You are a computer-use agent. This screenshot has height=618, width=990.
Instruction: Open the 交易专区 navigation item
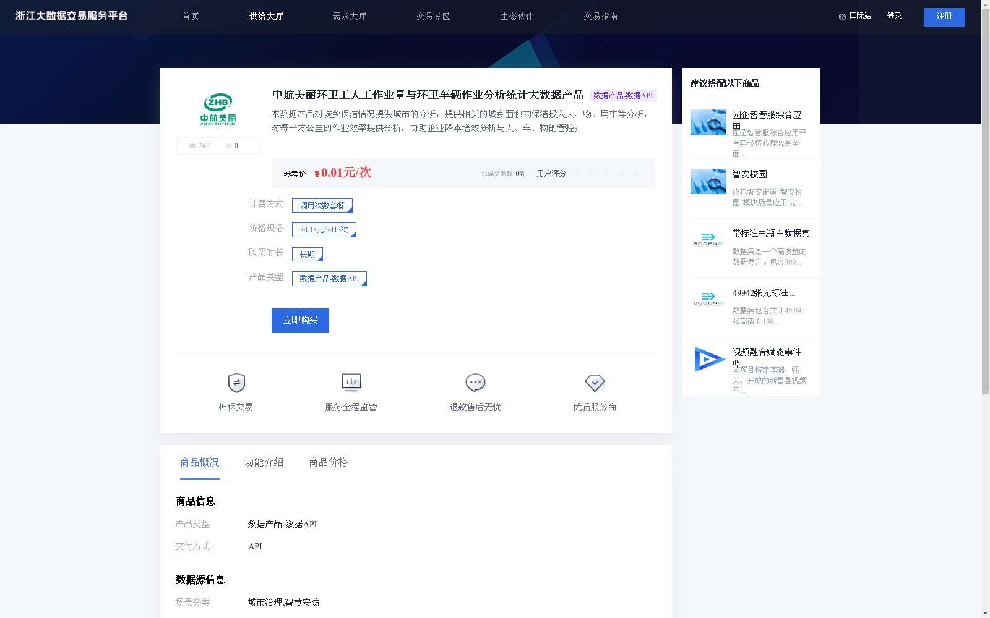point(433,17)
